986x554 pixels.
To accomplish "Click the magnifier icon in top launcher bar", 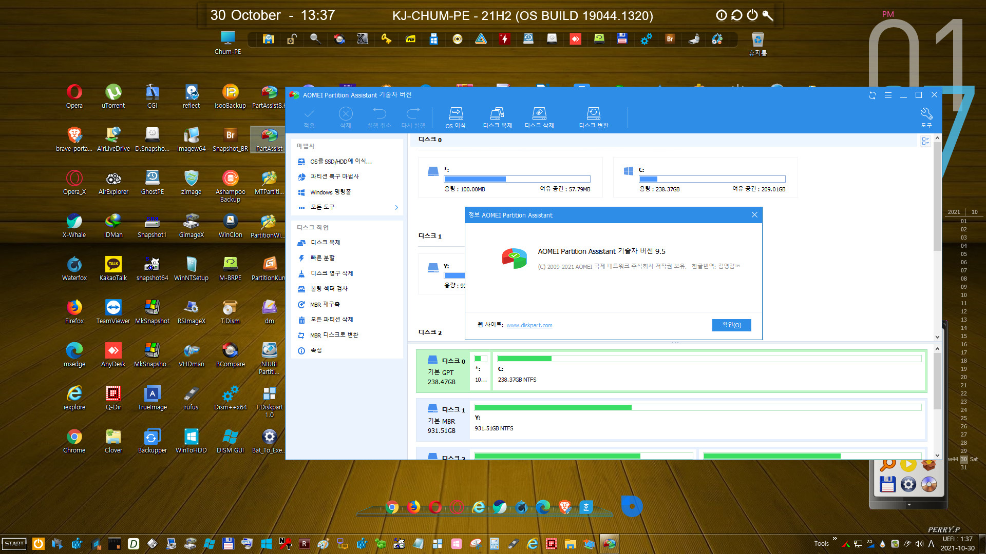I will click(315, 39).
